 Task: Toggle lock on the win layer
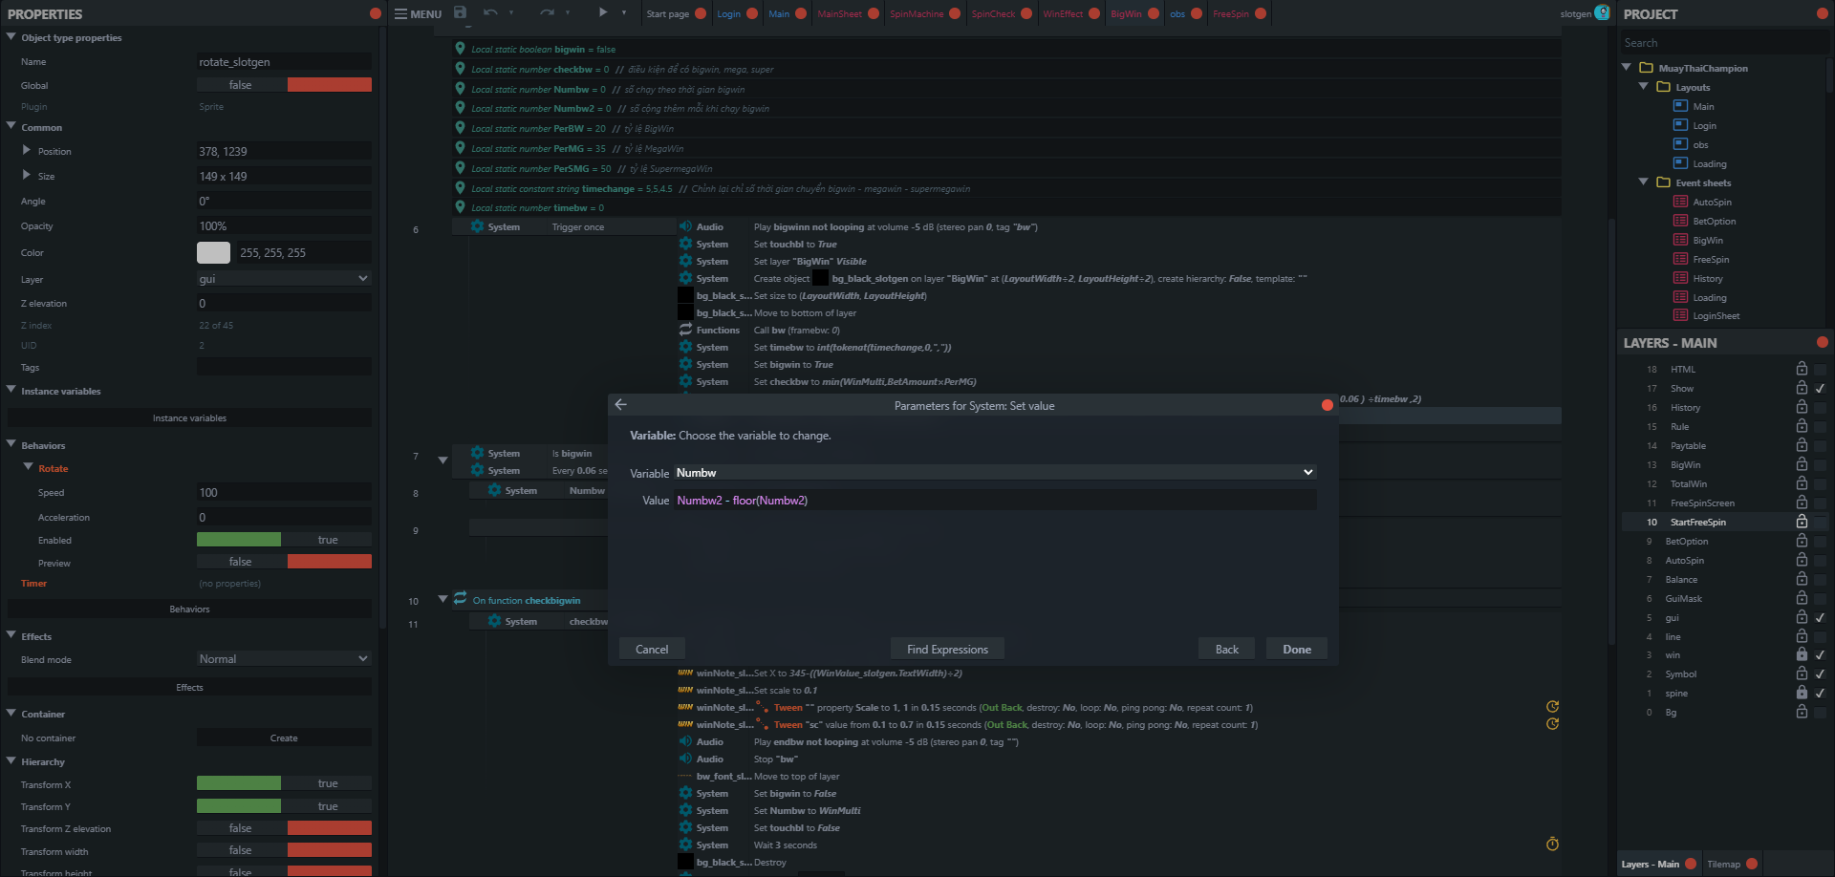tap(1802, 655)
